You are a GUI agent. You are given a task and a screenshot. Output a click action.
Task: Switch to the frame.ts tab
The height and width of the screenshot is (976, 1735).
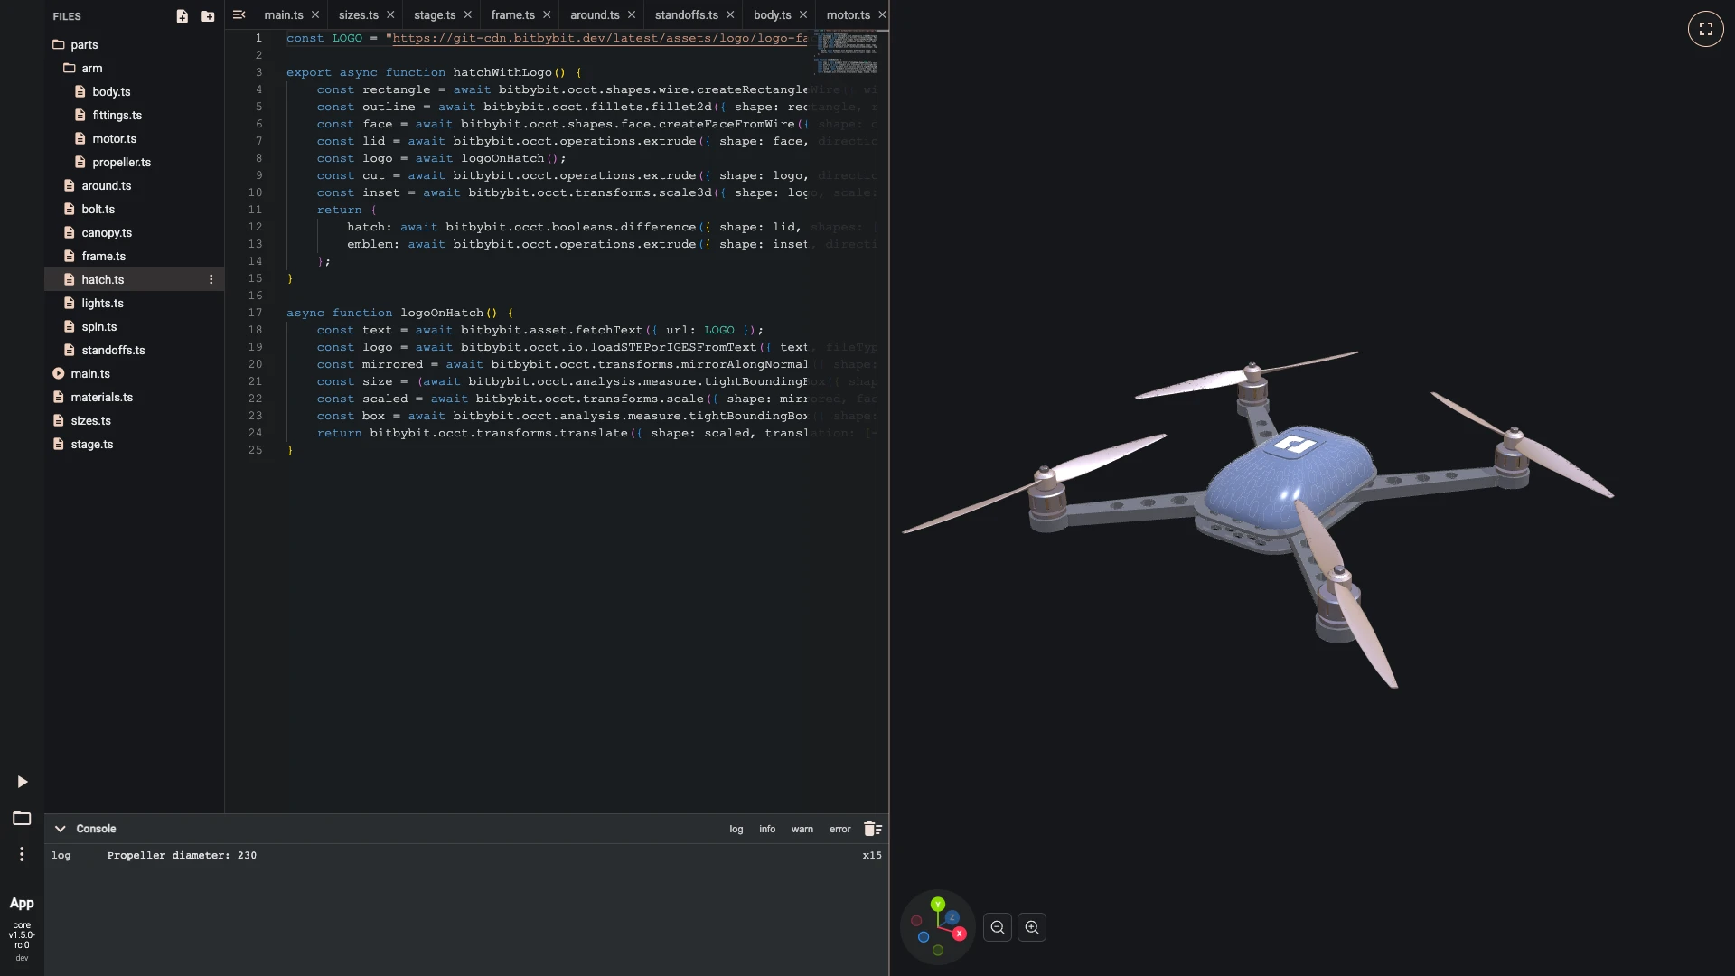tap(513, 15)
